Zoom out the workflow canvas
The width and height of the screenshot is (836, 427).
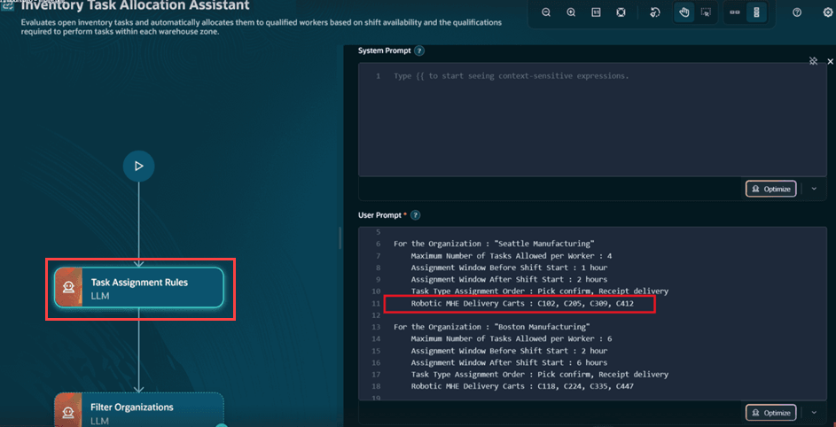(546, 12)
